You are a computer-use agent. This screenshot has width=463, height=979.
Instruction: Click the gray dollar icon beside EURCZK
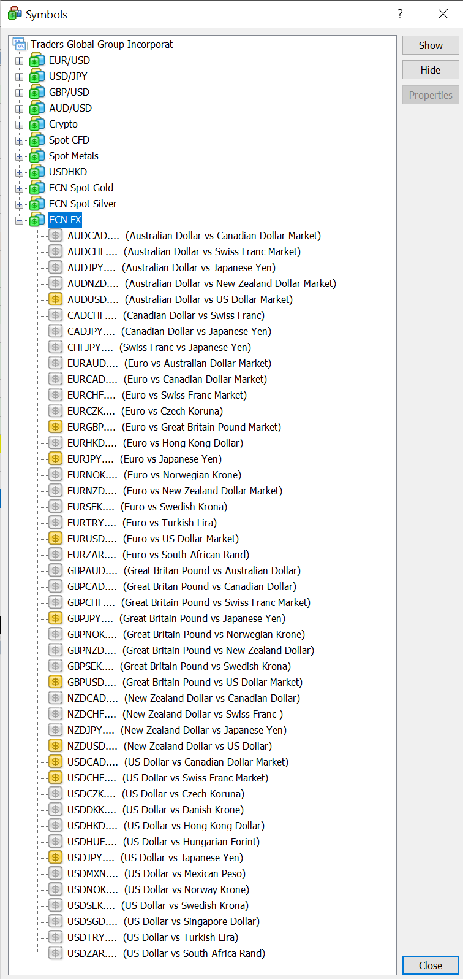pyautogui.click(x=56, y=411)
